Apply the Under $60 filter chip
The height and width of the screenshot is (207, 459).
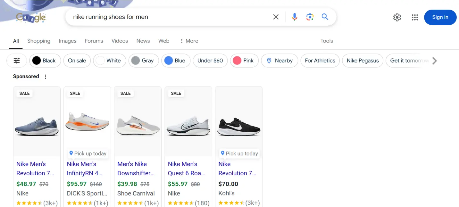click(x=210, y=61)
